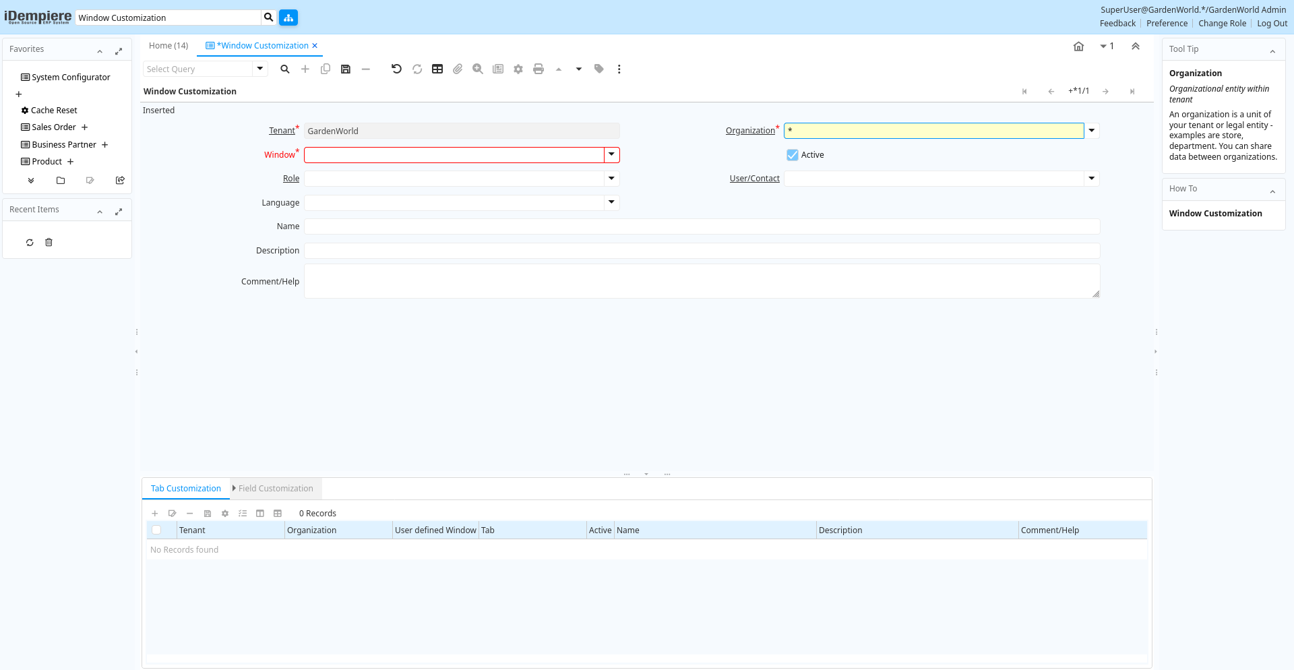1294x670 pixels.
Task: Expand the Organization dropdown list
Action: [1092, 131]
